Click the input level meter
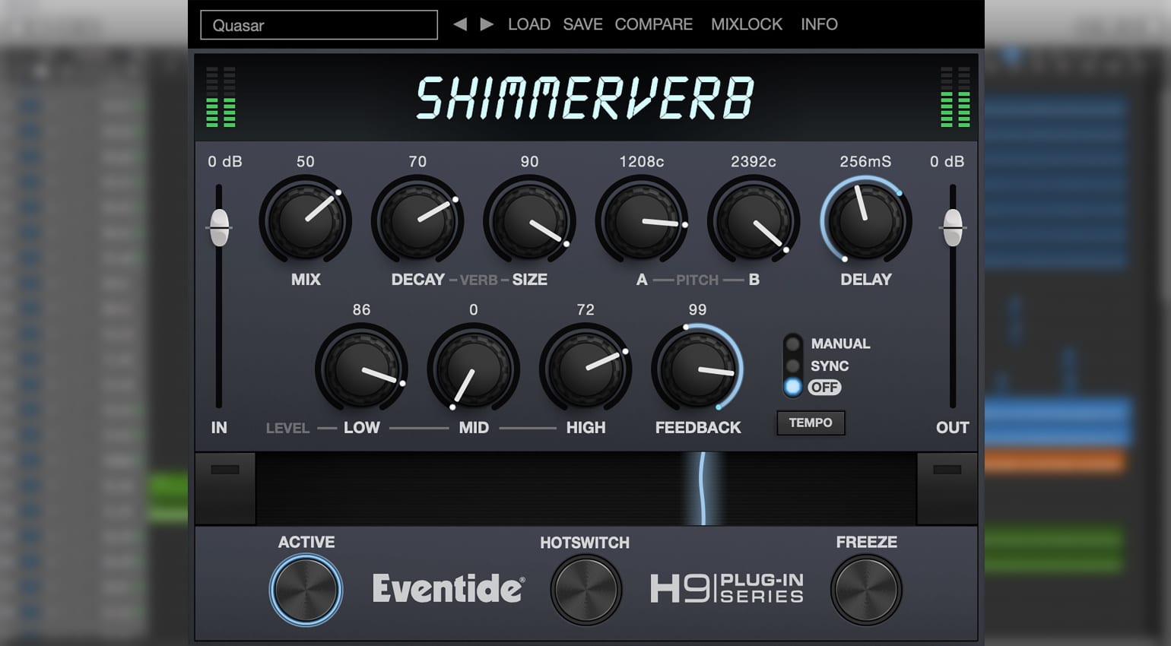Viewport: 1171px width, 646px height. pos(221,97)
